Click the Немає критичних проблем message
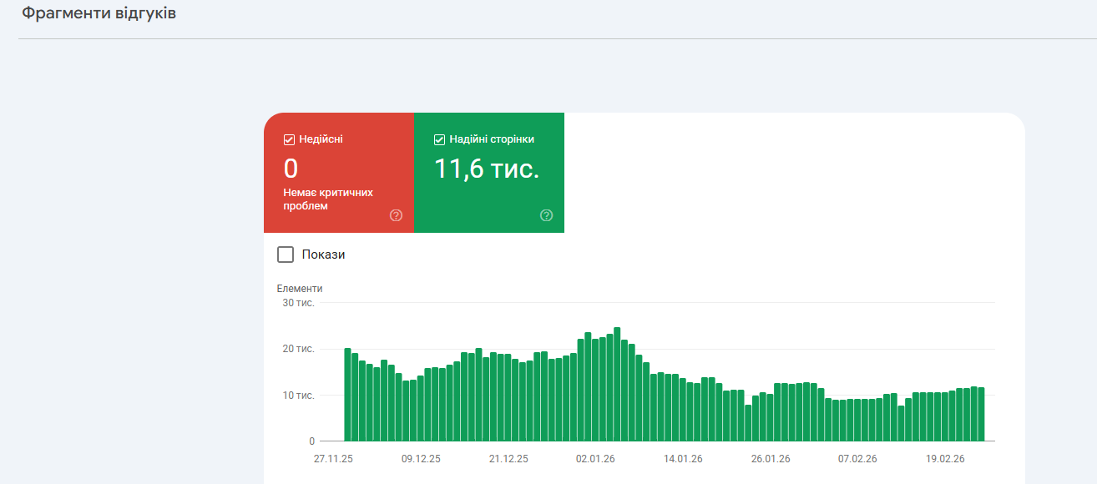Viewport: 1097px width, 484px height. (x=328, y=199)
